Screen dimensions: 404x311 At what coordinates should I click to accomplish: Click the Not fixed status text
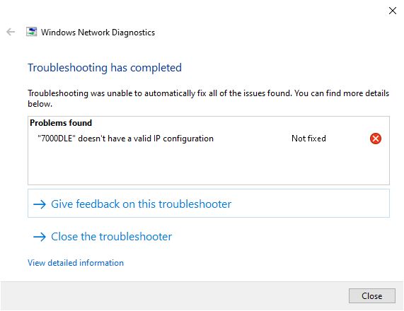pyautogui.click(x=308, y=139)
